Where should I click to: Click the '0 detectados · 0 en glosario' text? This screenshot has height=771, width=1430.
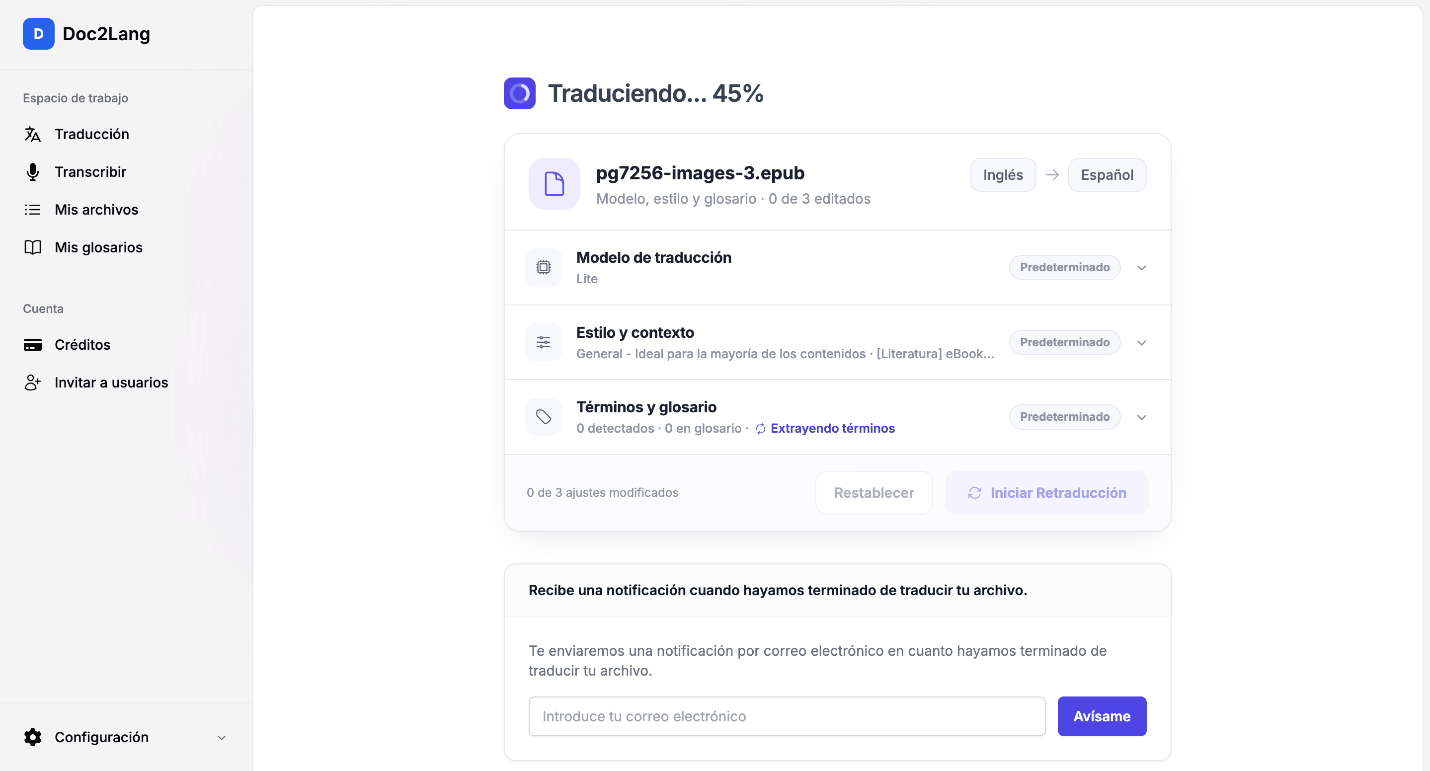click(x=658, y=429)
